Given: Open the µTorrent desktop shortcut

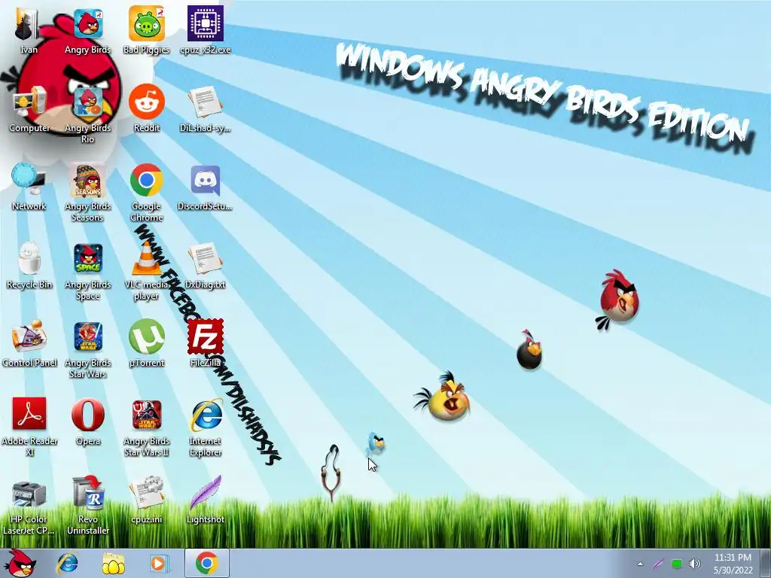Looking at the screenshot, I should (x=147, y=336).
